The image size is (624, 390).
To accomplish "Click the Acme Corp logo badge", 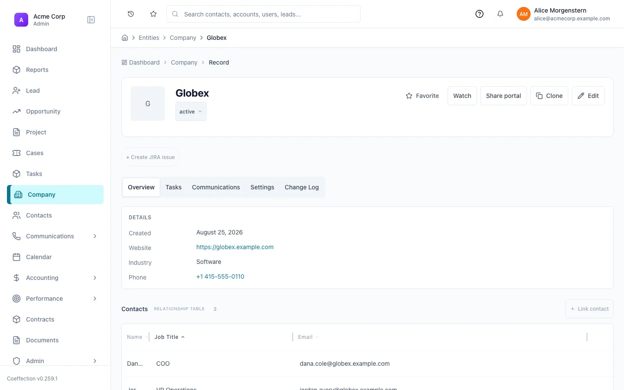I will point(21,20).
